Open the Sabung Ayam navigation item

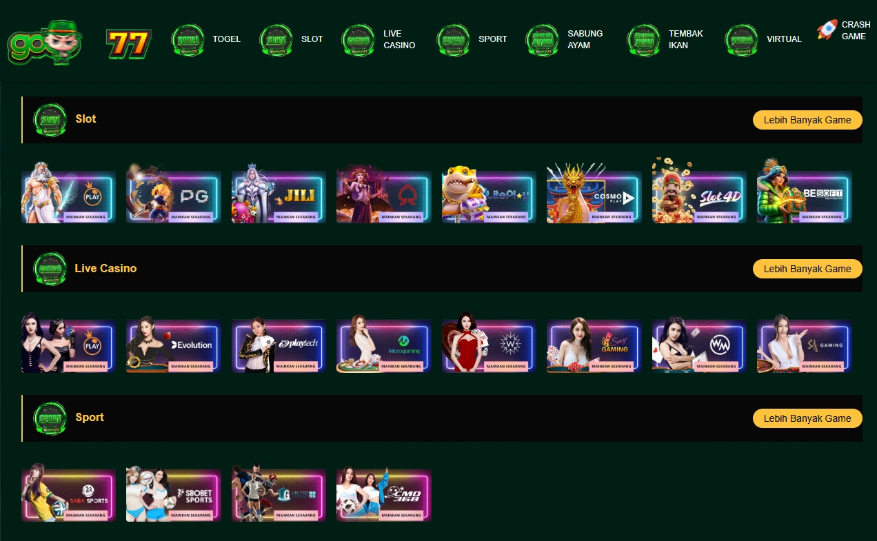[x=565, y=39]
